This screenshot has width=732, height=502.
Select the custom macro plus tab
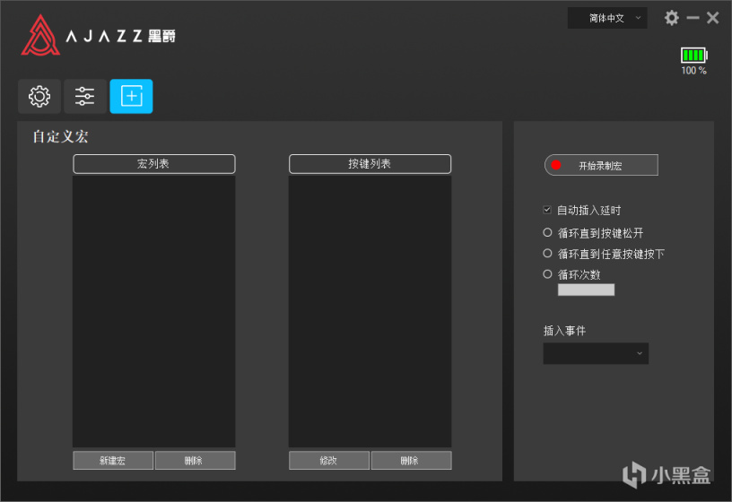pyautogui.click(x=131, y=97)
